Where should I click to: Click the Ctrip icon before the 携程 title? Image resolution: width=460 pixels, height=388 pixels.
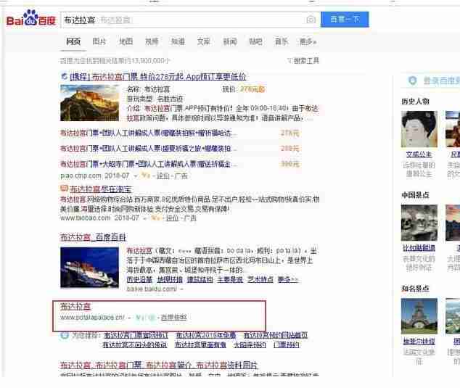[x=65, y=77]
